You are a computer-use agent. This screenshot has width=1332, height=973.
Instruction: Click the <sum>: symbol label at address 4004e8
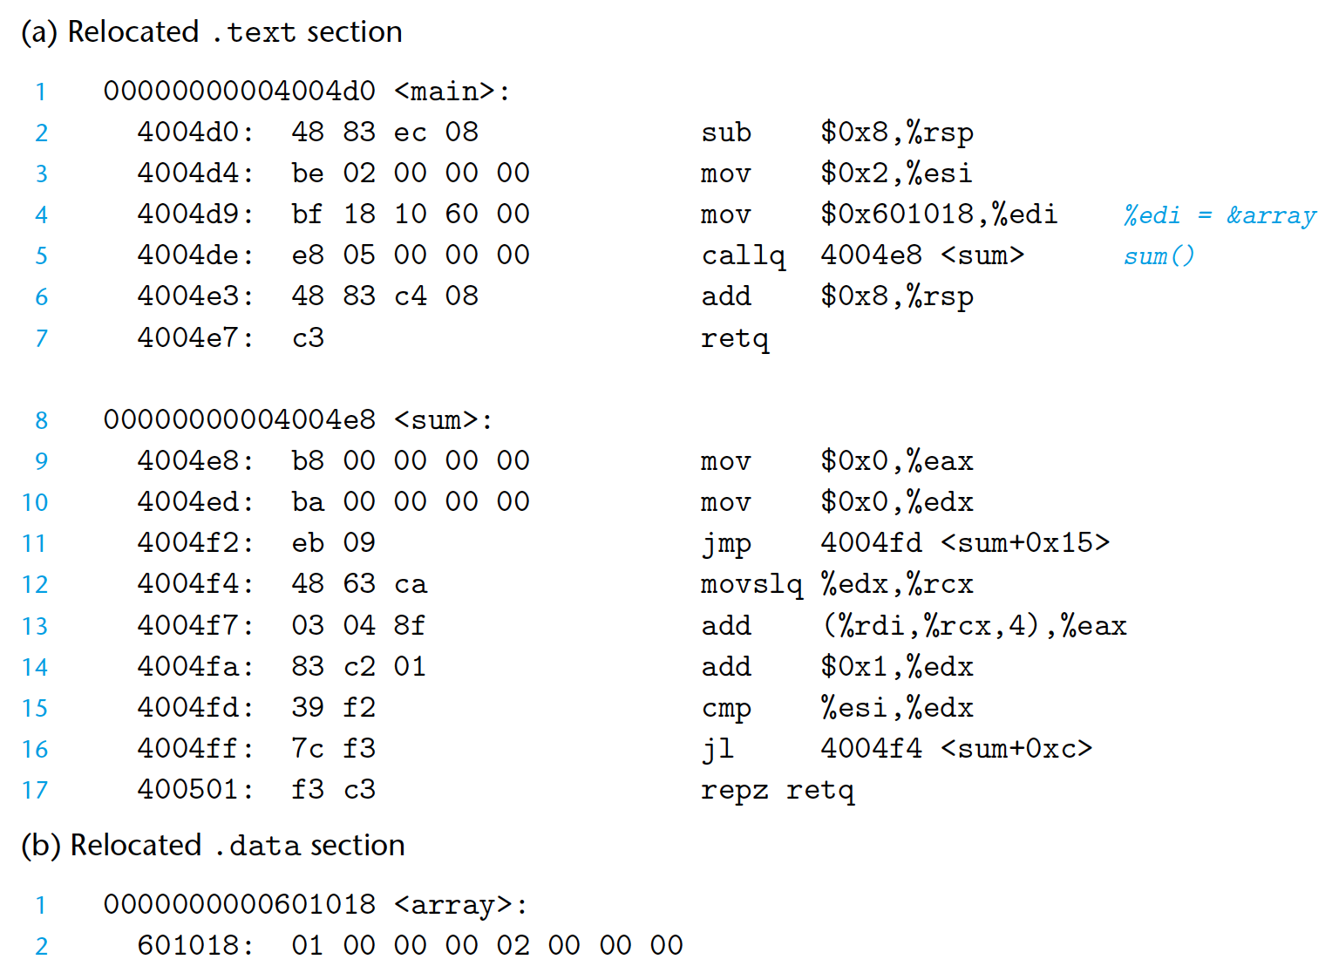click(x=443, y=420)
